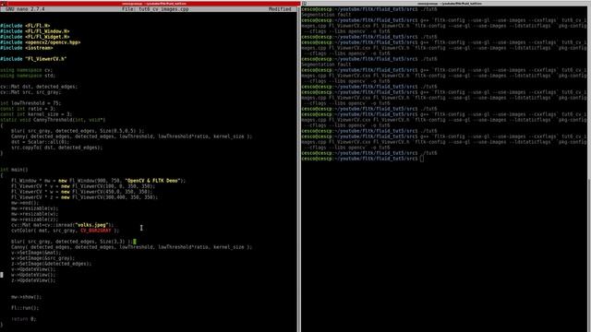Screen dimensions: 591x332
Task: Click the 'int lowThreshold = 75;' line
Action: 30,103
